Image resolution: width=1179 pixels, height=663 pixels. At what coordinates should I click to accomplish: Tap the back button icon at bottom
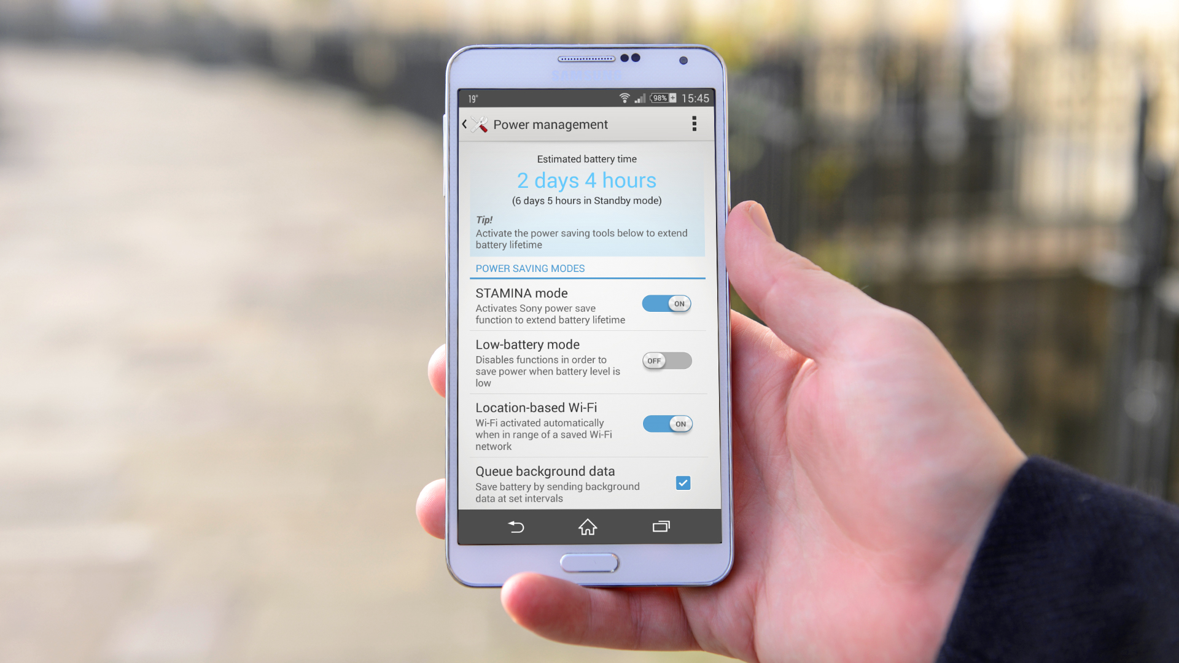516,527
